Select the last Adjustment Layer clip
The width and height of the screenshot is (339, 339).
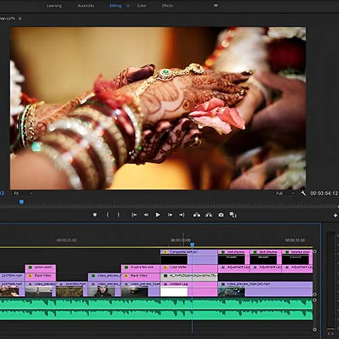(x=298, y=268)
